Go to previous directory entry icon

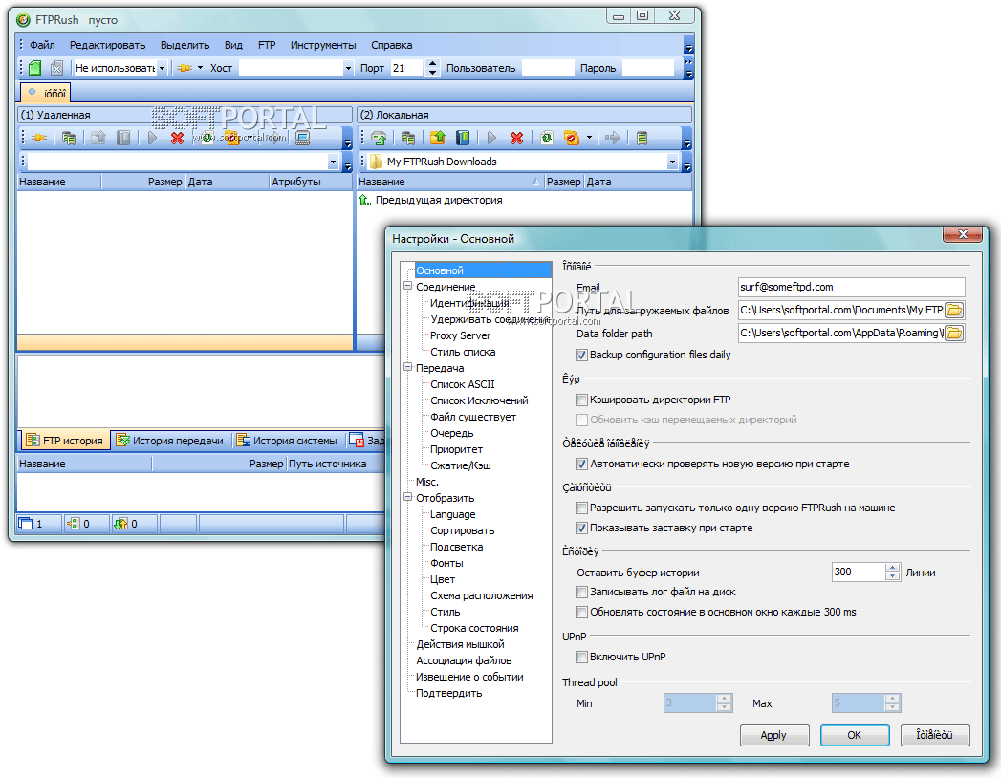[x=364, y=201]
